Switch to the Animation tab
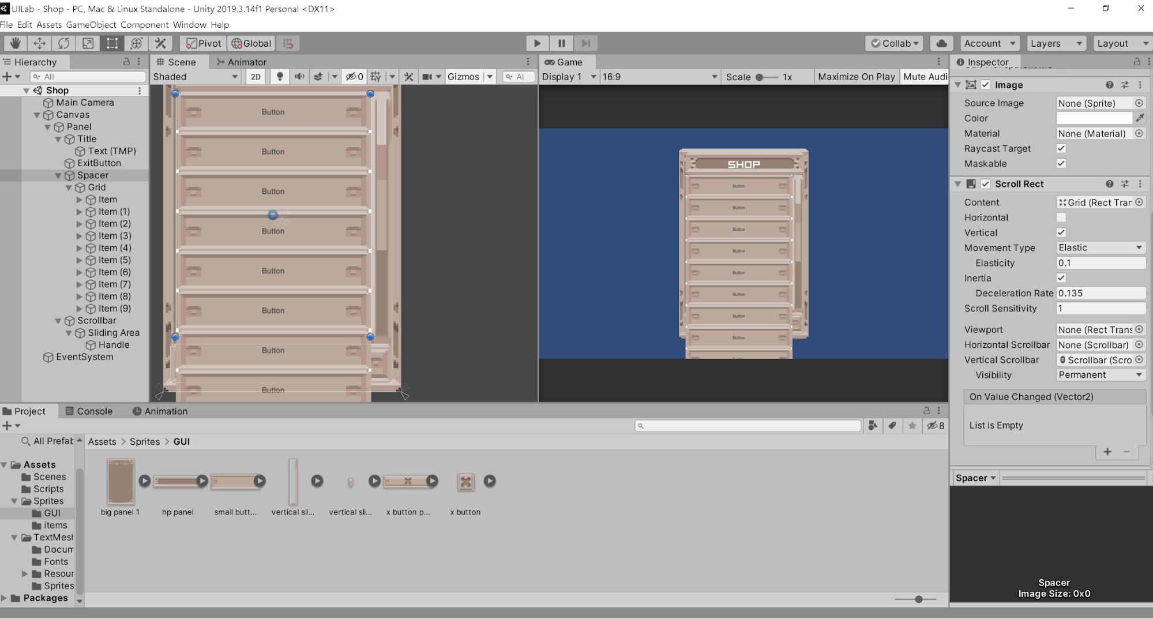The height and width of the screenshot is (619, 1153). [x=160, y=411]
